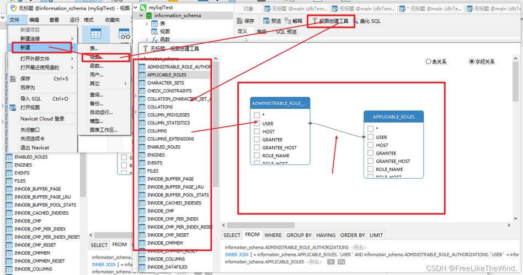Expand the 打开外部文件 submenu arrow
Viewport: 523px width, 275px height.
(71, 59)
